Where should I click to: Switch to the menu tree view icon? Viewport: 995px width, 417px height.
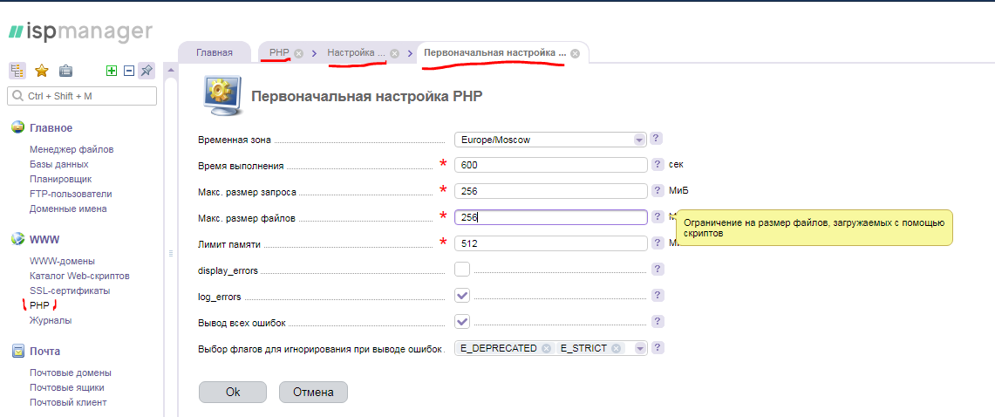pyautogui.click(x=17, y=72)
